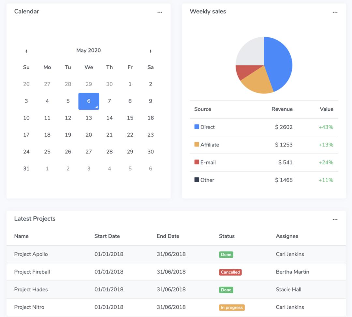Pick May 15 on the calendar
The height and width of the screenshot is (317, 352).
[130, 118]
